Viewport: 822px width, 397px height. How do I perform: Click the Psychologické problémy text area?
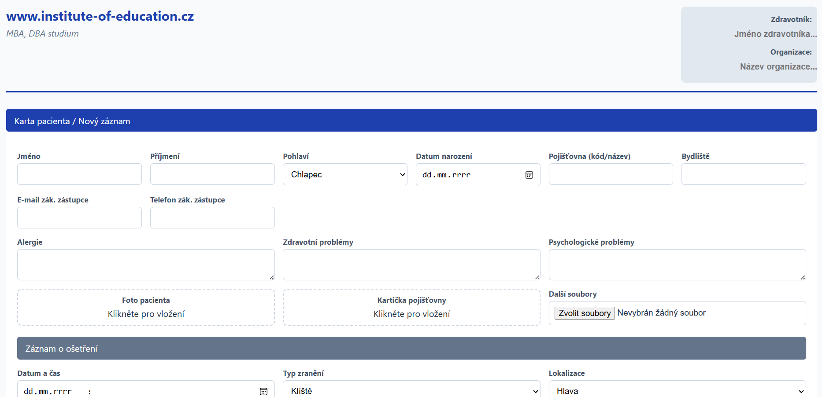(677, 265)
